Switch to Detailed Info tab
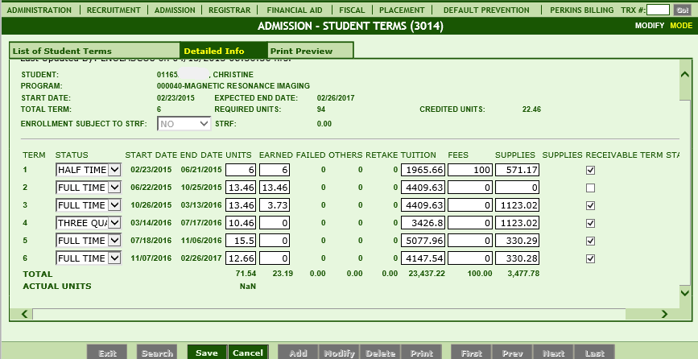This screenshot has height=359, width=698. pos(224,51)
